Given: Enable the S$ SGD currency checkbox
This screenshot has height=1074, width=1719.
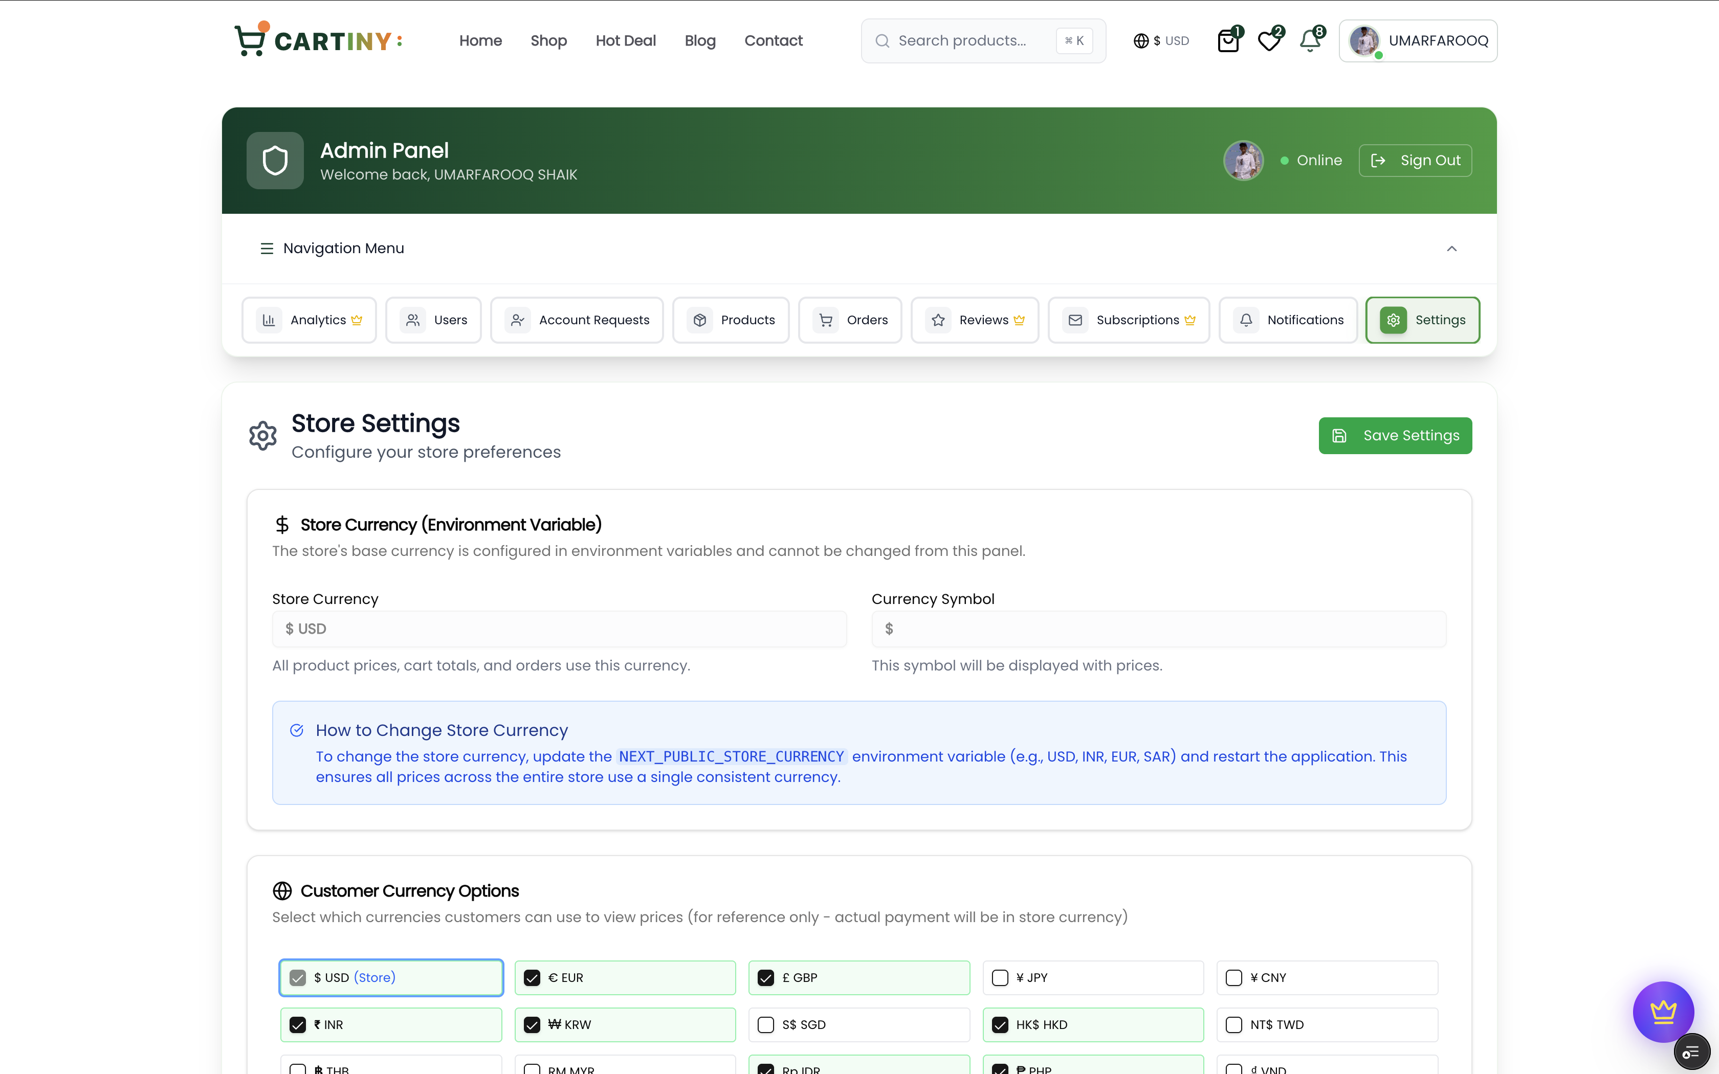Looking at the screenshot, I should pos(766,1024).
